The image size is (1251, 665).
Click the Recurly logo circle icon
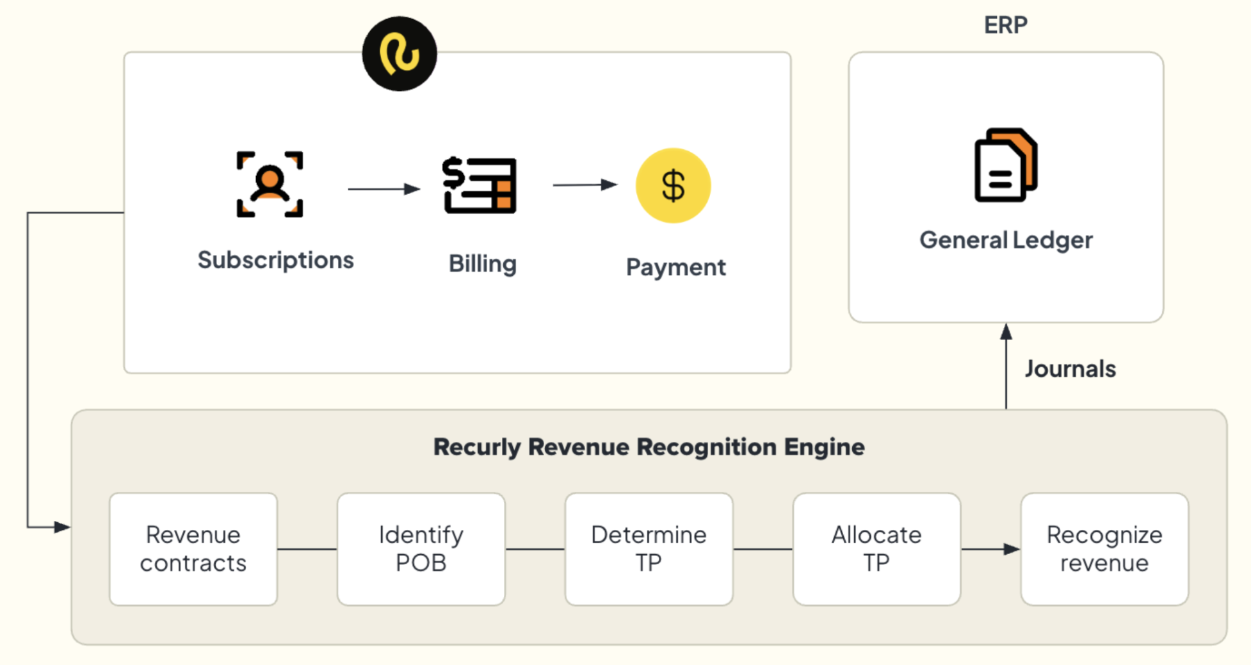(x=400, y=54)
